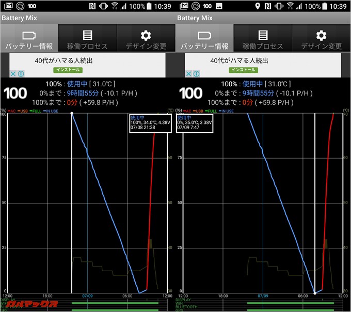Click tooltip showing 07/09 7:47 reading

click(x=196, y=123)
